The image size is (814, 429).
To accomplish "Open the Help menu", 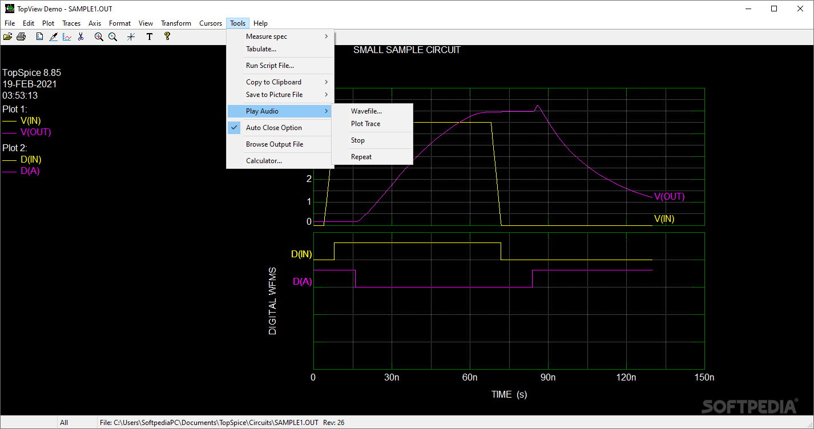I will click(x=260, y=23).
